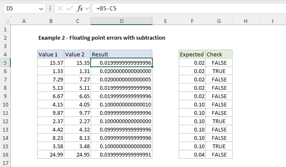This screenshot has height=167, width=286.
Task: Select row 5 header
Action: point(5,63)
